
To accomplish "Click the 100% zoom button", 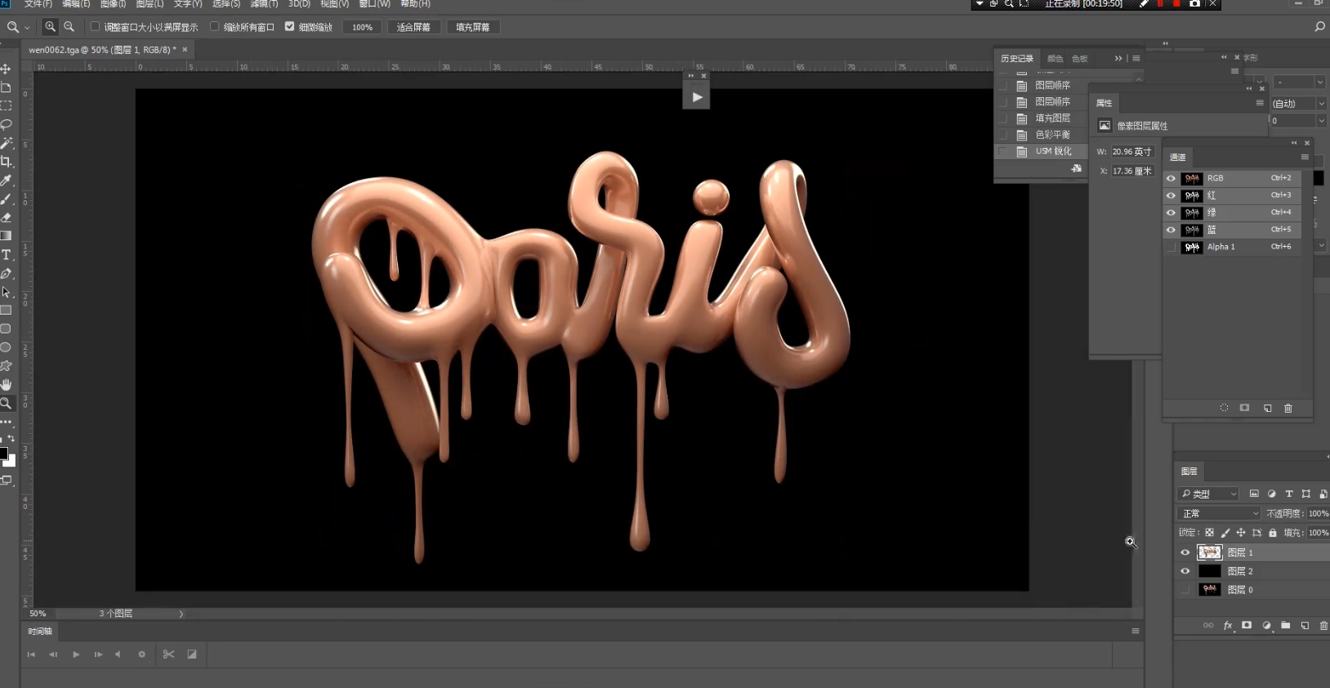I will (362, 27).
